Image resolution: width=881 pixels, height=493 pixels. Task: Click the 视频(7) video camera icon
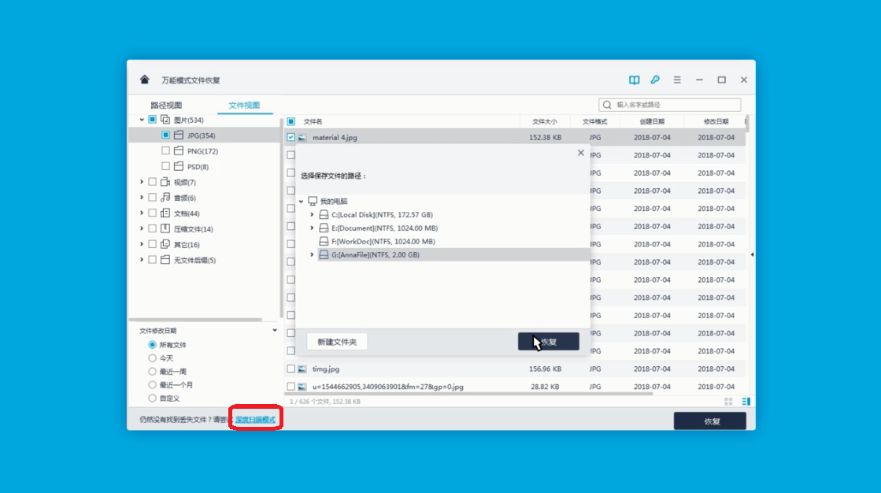pyautogui.click(x=165, y=182)
